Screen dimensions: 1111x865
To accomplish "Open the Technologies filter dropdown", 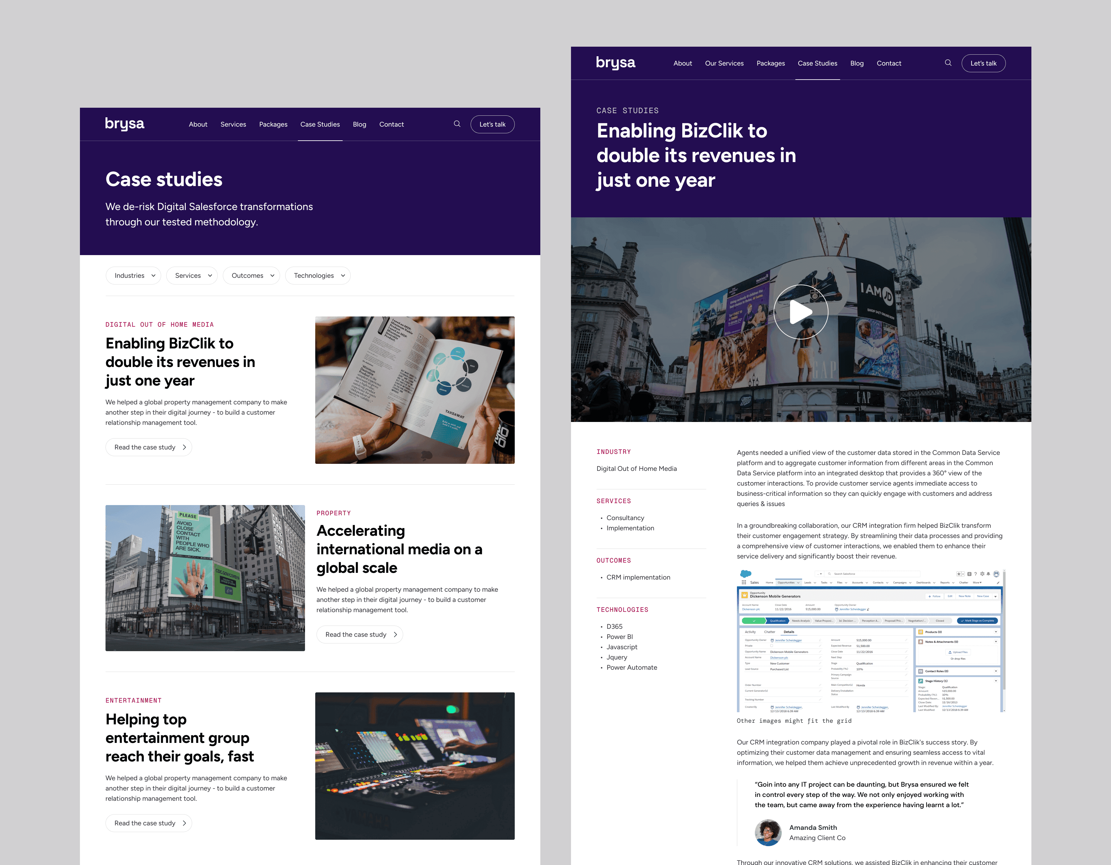I will [x=318, y=276].
